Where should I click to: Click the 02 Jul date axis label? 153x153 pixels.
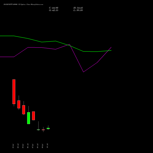(x=18, y=146)
